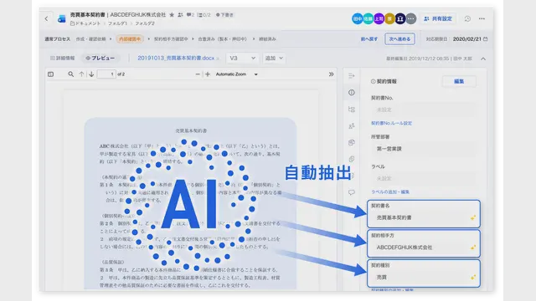
Task: Open the task checklist icon showing 0/2
Action: coord(204,15)
